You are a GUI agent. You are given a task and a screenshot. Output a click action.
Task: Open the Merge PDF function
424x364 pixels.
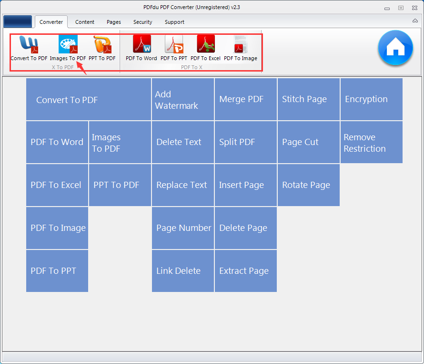[245, 99]
